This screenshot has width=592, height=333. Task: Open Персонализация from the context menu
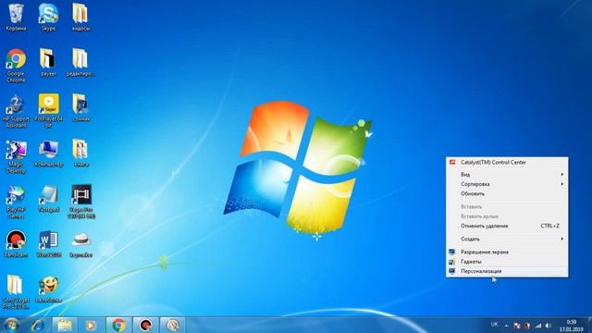pyautogui.click(x=507, y=271)
